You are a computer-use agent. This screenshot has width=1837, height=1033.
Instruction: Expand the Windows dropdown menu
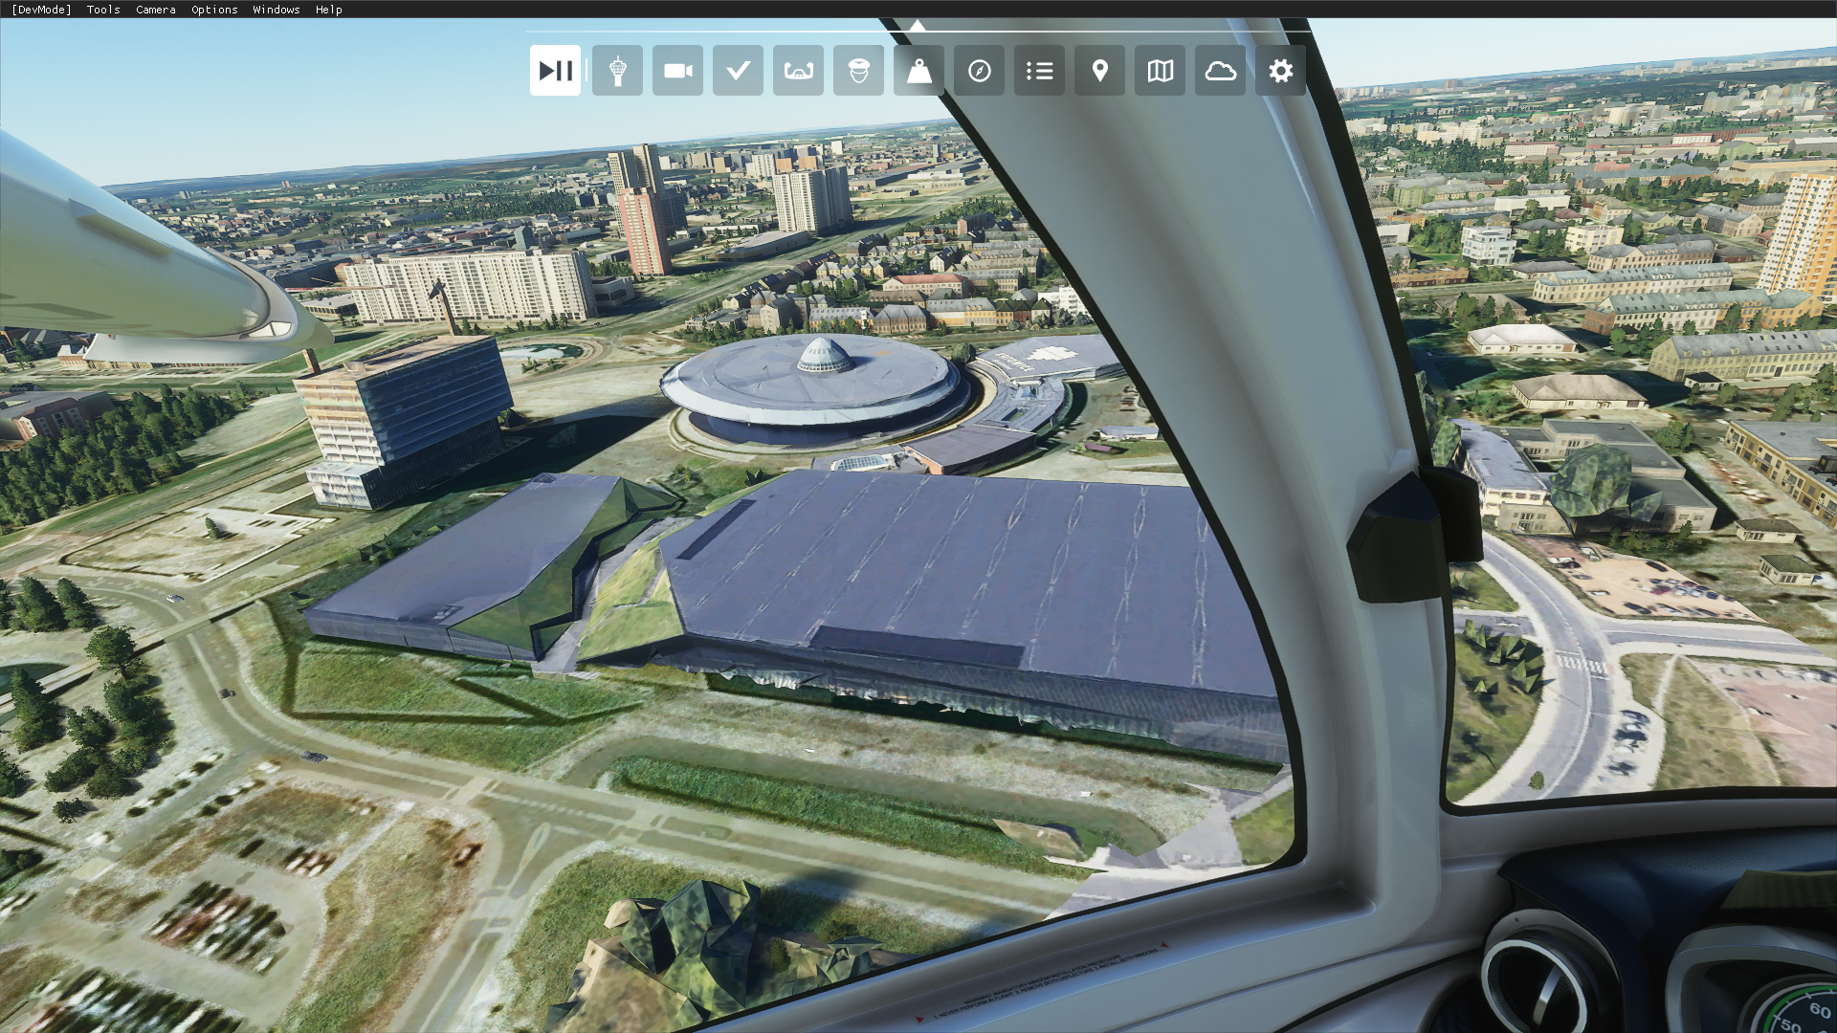pos(277,10)
